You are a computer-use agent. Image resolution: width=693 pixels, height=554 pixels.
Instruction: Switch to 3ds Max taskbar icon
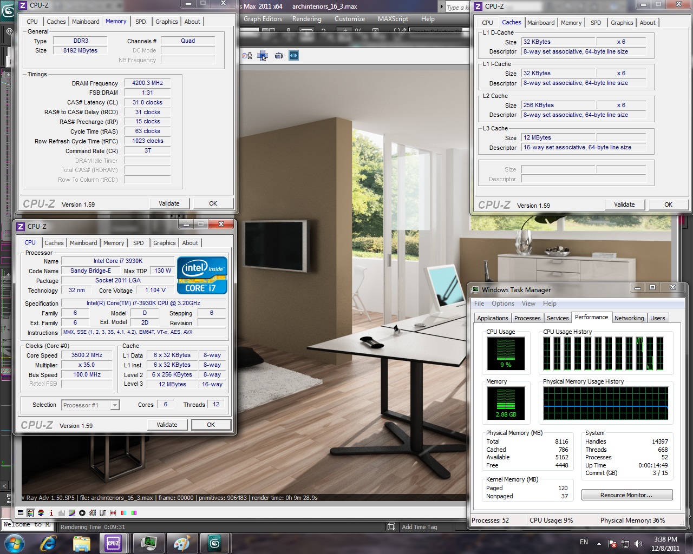pos(214,543)
